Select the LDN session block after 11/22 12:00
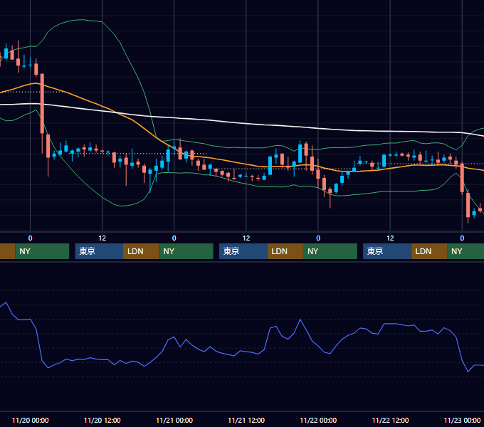 429,251
